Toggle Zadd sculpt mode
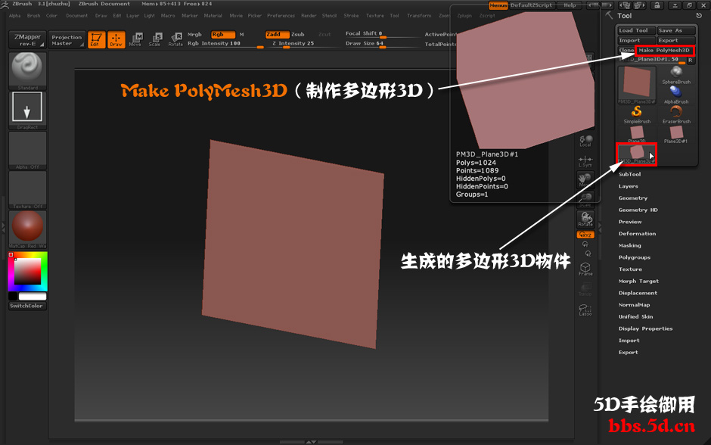This screenshot has height=445, width=711. (277, 35)
